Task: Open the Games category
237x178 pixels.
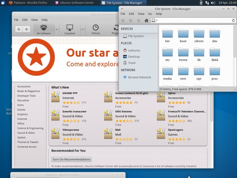Action: (21, 109)
